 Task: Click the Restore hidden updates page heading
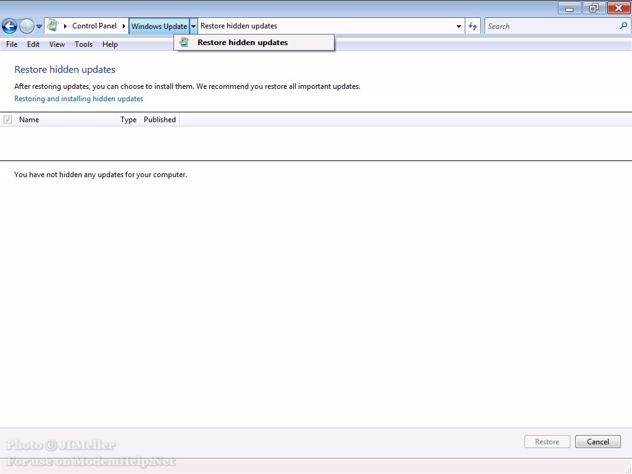[65, 69]
